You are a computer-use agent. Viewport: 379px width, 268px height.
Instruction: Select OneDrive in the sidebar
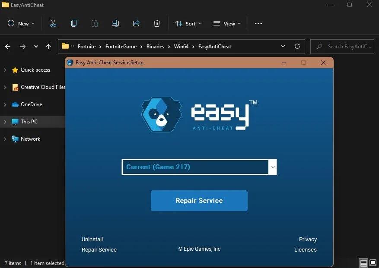32,104
